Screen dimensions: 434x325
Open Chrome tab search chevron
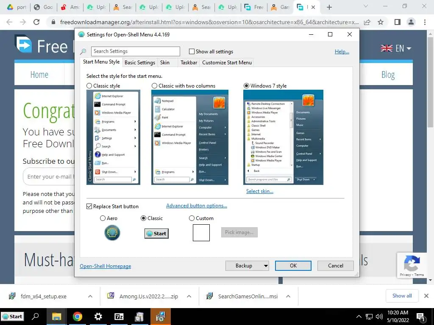[366, 6]
